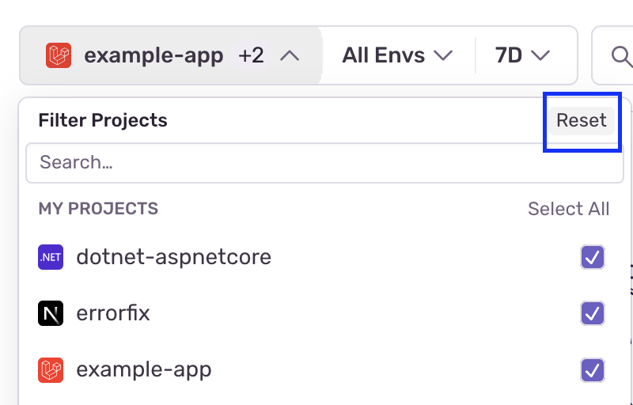Screen dimensions: 633x405
Task: Uncheck the errorfix project checkbox
Action: pyautogui.click(x=593, y=313)
